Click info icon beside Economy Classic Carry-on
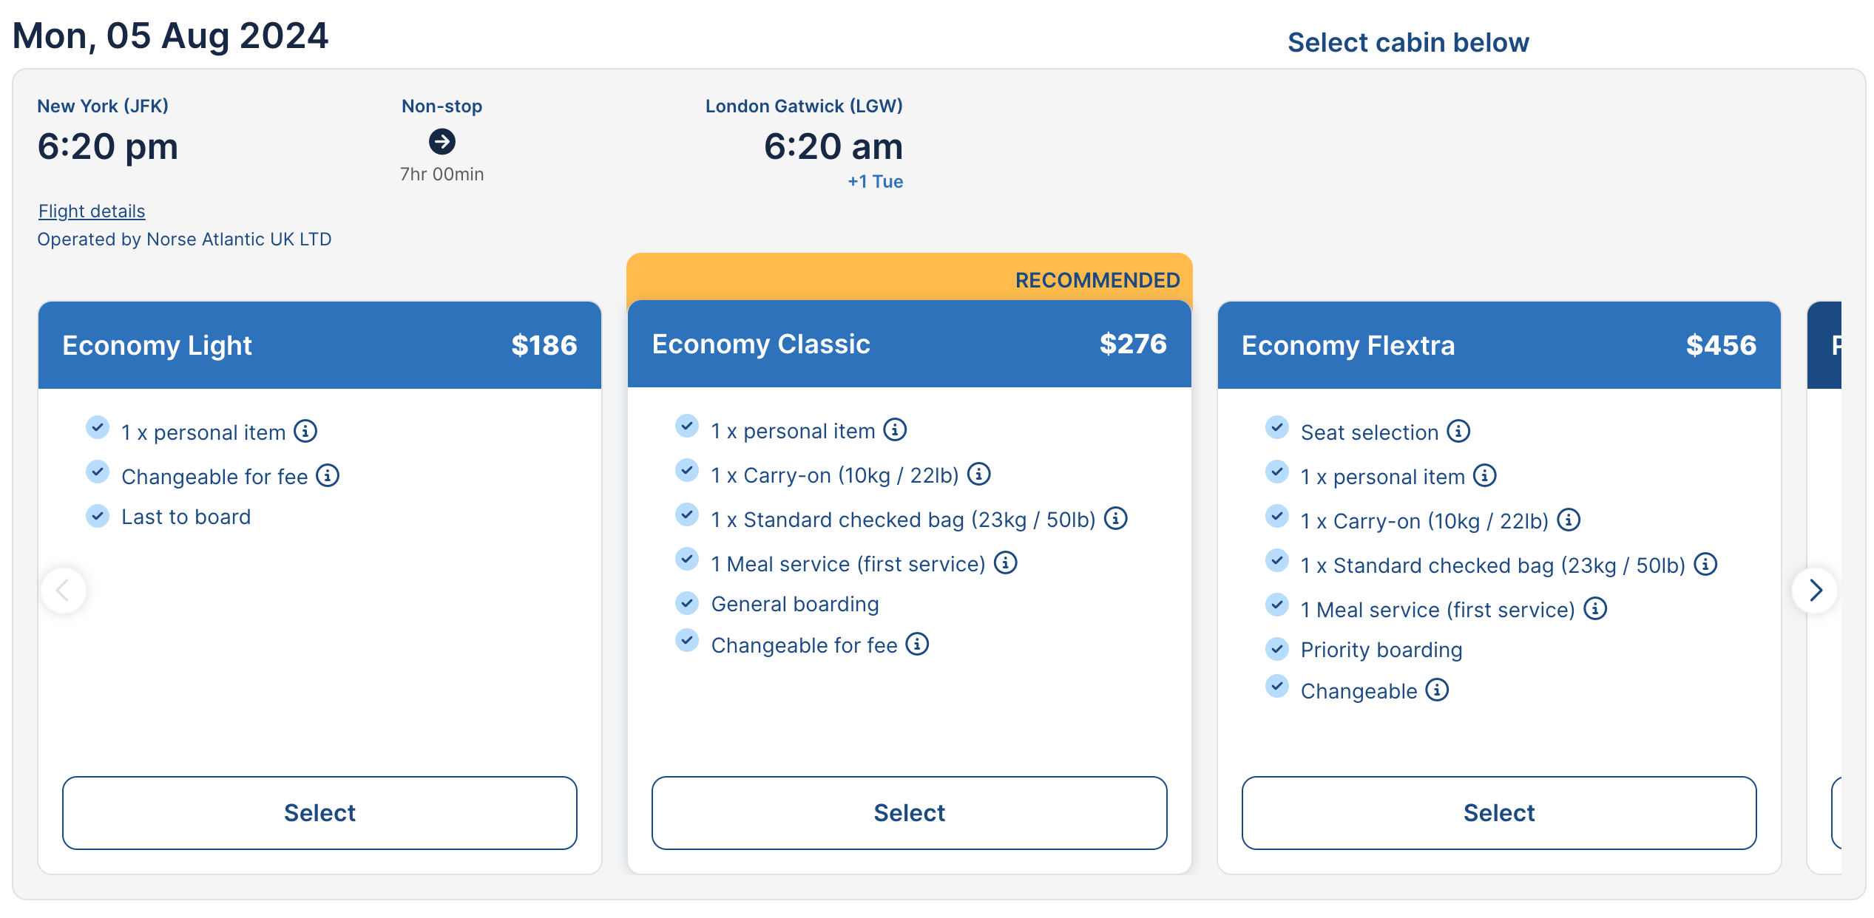The image size is (1874, 918). pos(979,474)
